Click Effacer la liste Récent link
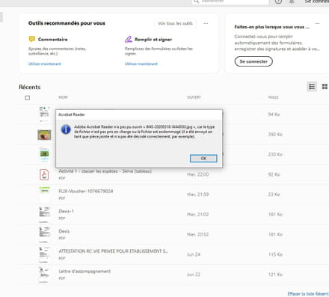The image size is (329, 297). click(x=308, y=294)
